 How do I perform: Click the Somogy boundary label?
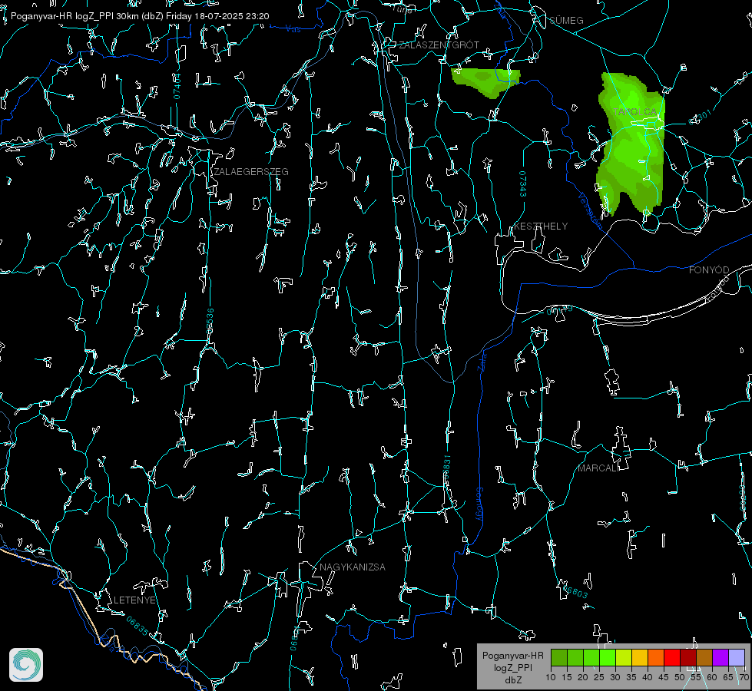479,504
